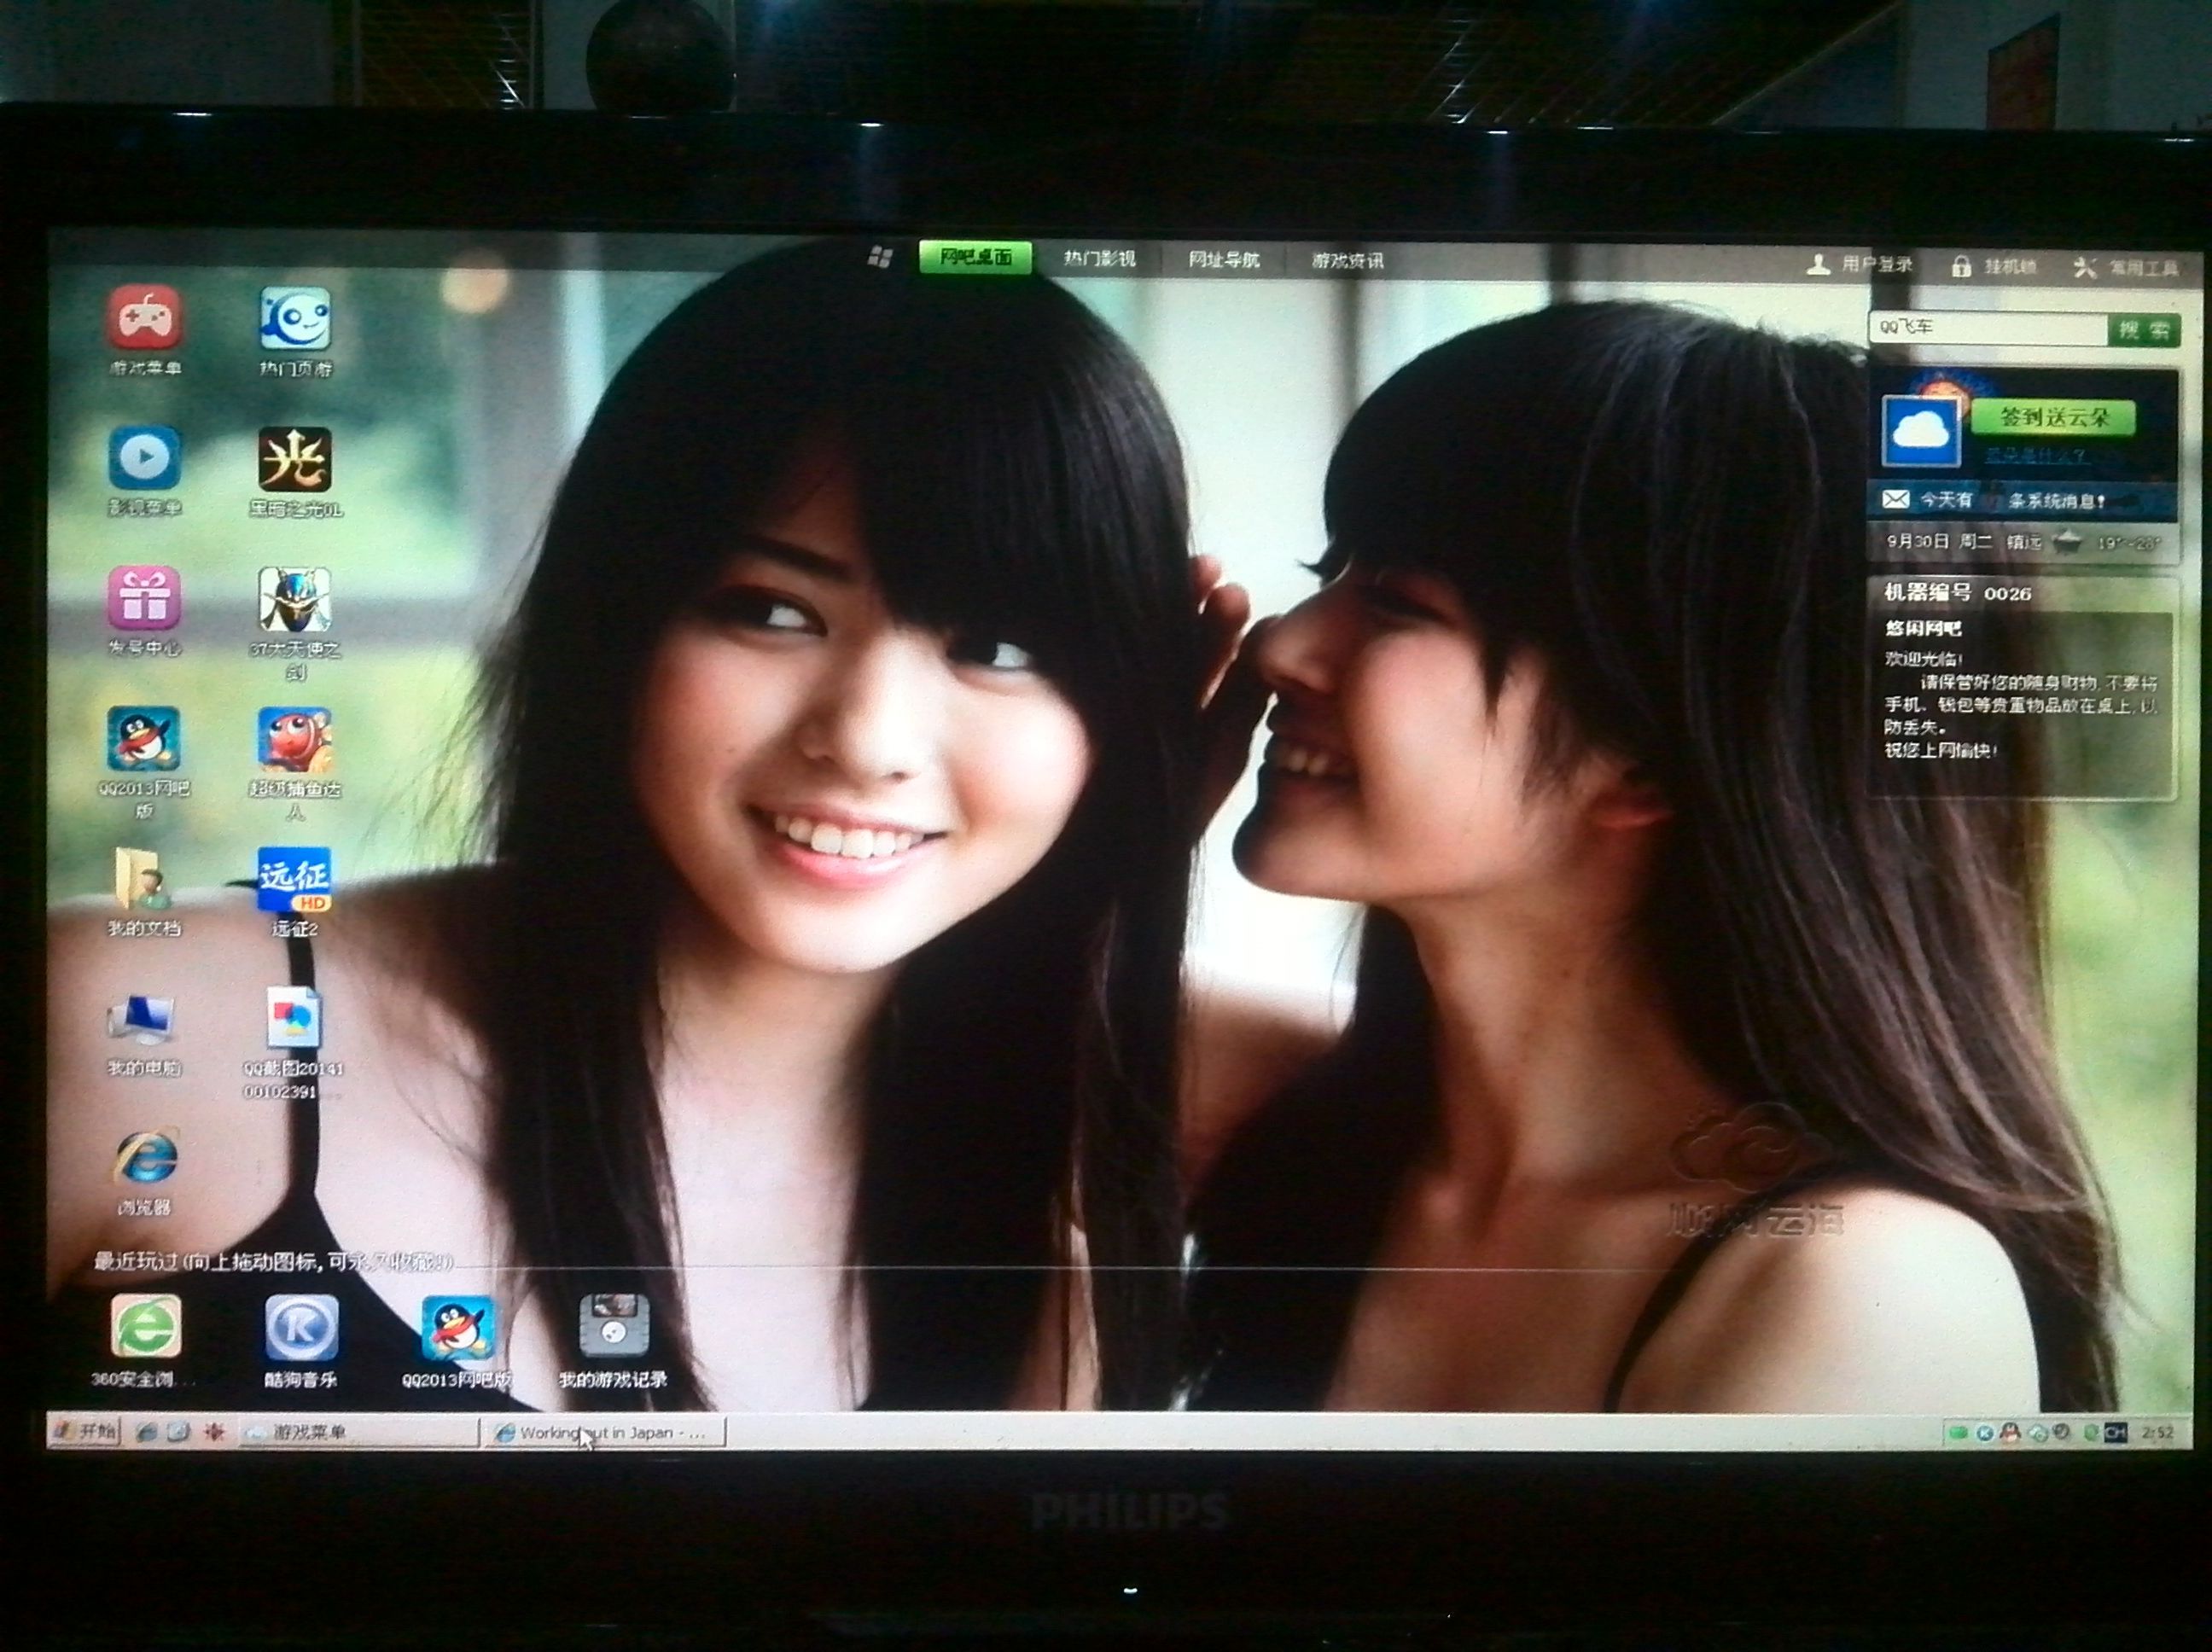Click the 开始 Start button in the taskbar
Viewport: 2212px width, 1652px height.
click(x=86, y=1431)
